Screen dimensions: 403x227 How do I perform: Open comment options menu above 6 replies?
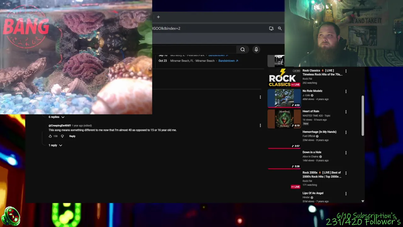coord(260,97)
